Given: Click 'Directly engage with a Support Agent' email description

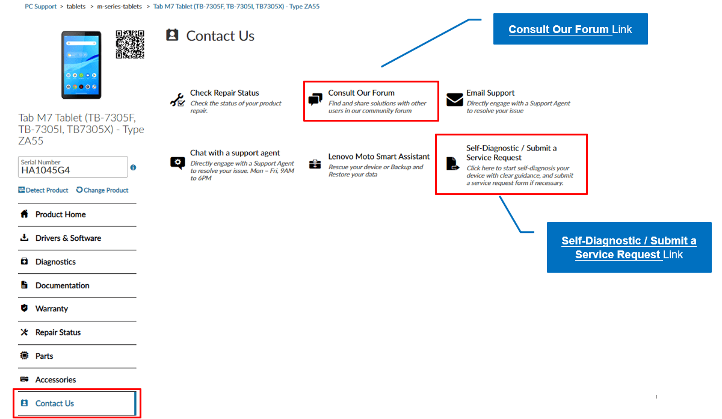Looking at the screenshot, I should [518, 107].
